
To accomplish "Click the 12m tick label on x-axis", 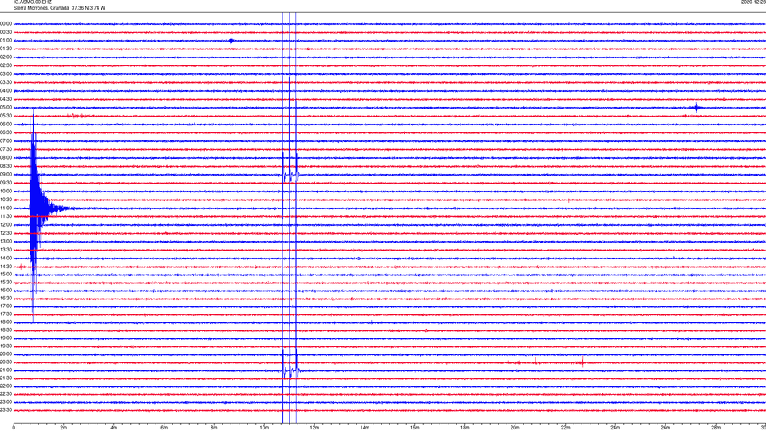I will (314, 428).
